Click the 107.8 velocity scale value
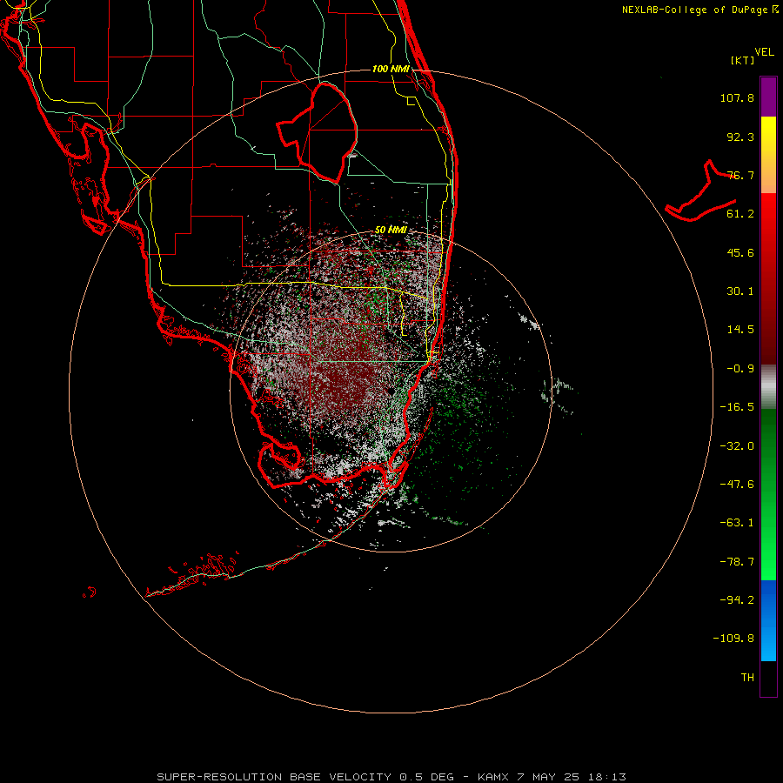This screenshot has height=783, width=783. [x=737, y=97]
